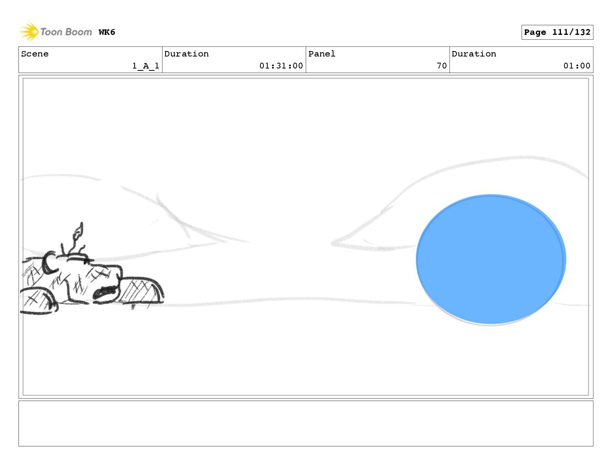The image size is (612, 474).
Task: Click the panel duration 01:00
Action: click(x=577, y=66)
